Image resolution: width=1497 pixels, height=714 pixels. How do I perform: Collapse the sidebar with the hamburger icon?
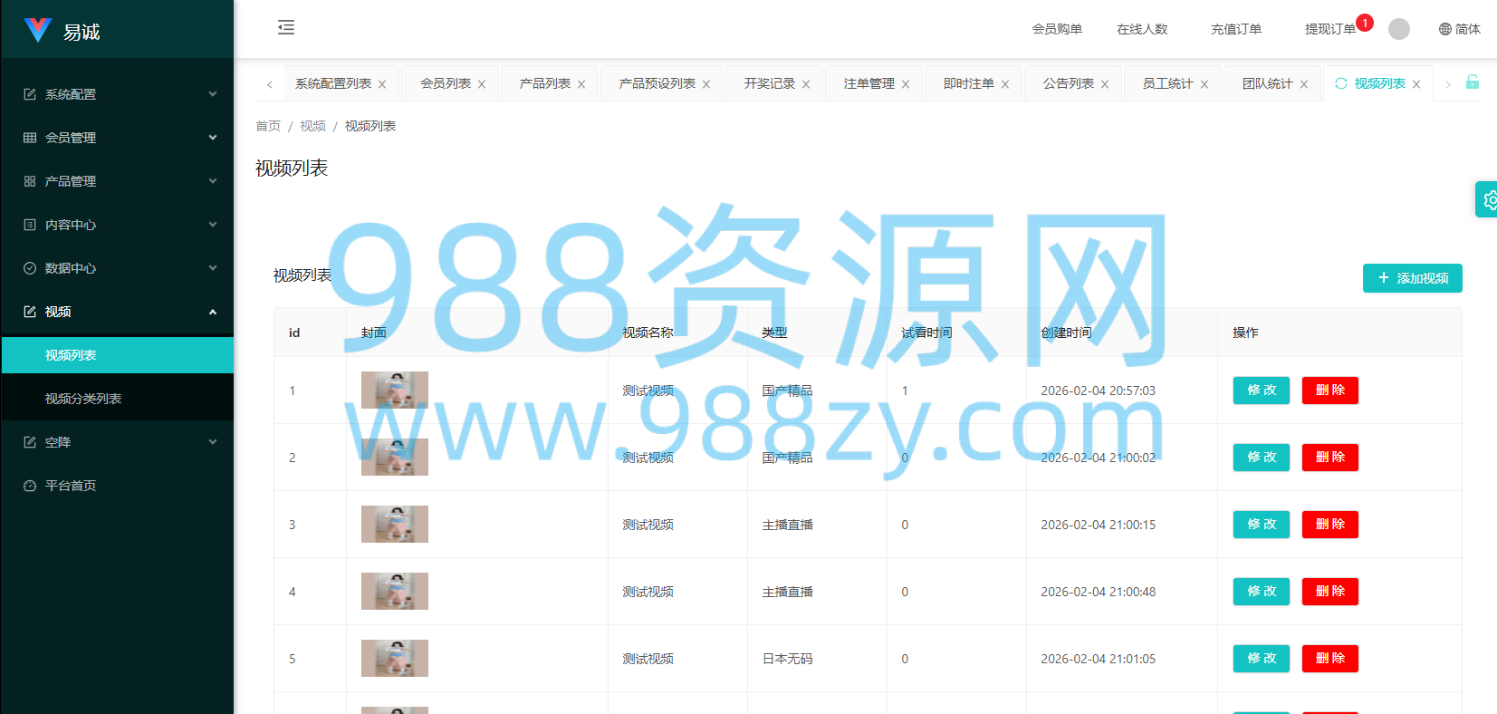(x=286, y=27)
